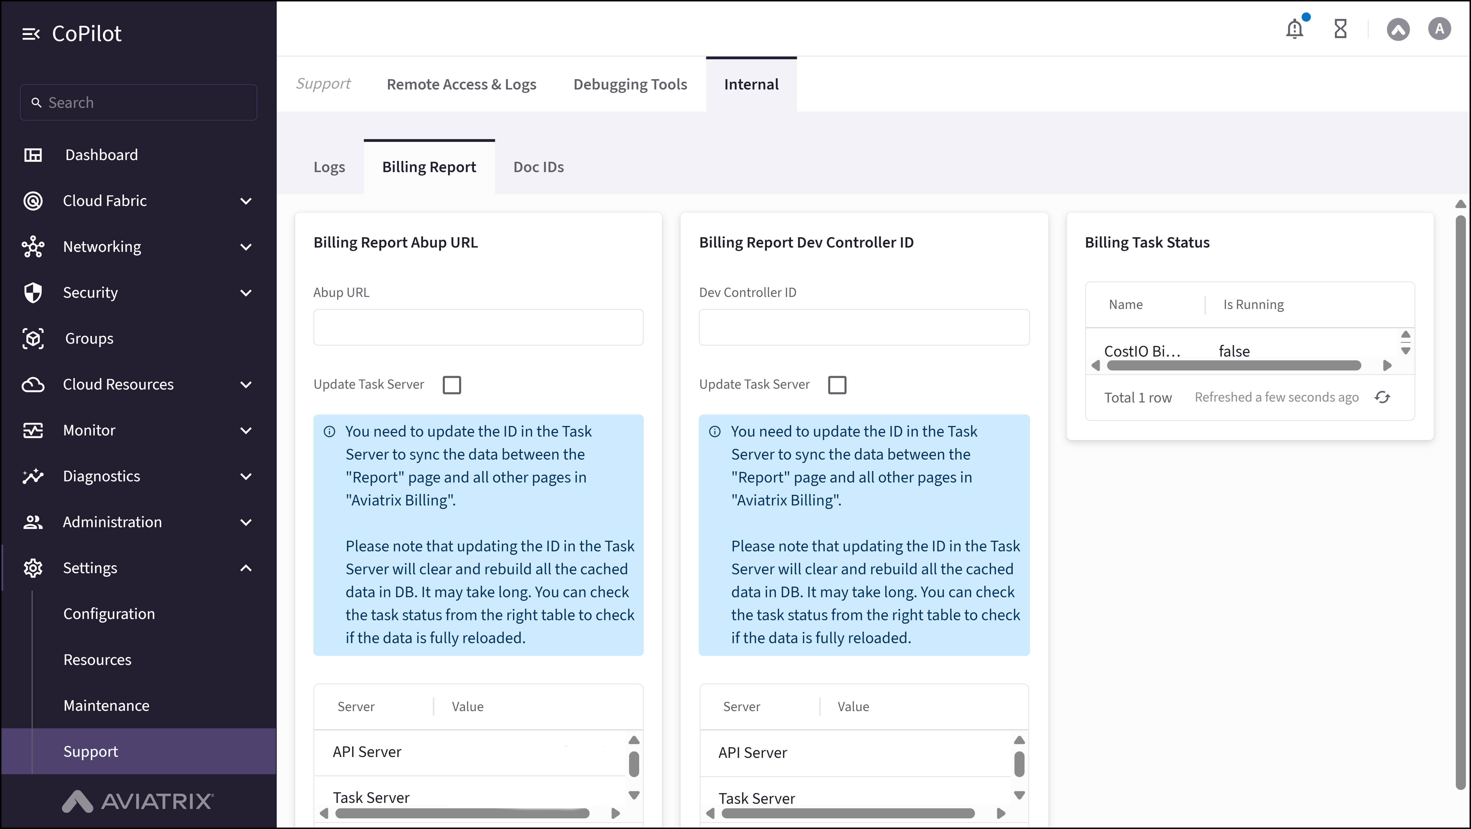Click the Groups sidebar icon
Image resolution: width=1471 pixels, height=829 pixels.
point(33,338)
